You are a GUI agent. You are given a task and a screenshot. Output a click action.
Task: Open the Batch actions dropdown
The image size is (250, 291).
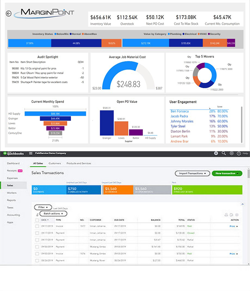tap(53, 214)
